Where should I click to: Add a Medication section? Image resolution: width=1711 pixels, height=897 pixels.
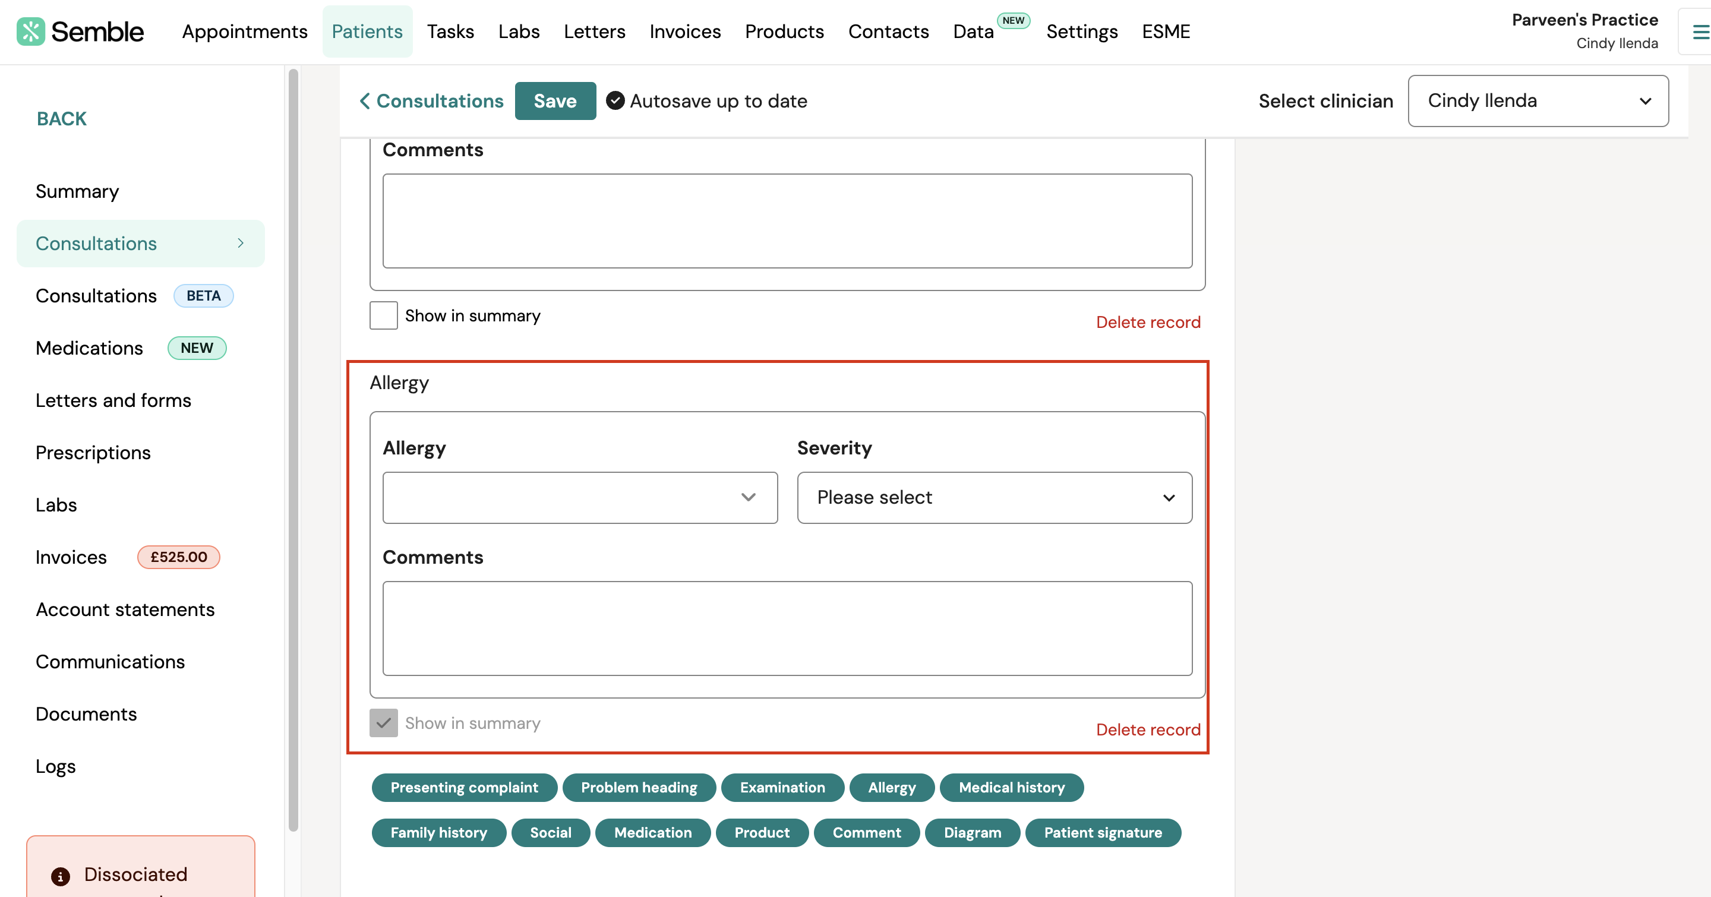point(653,833)
